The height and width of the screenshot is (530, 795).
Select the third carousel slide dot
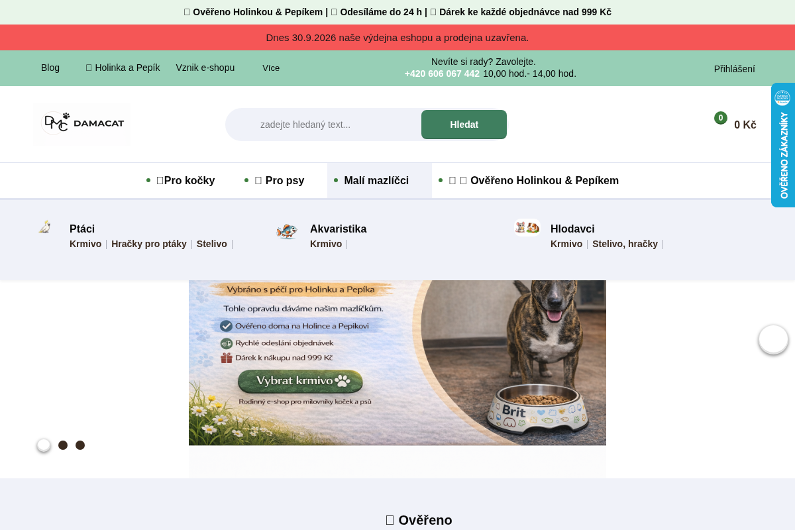point(80,445)
